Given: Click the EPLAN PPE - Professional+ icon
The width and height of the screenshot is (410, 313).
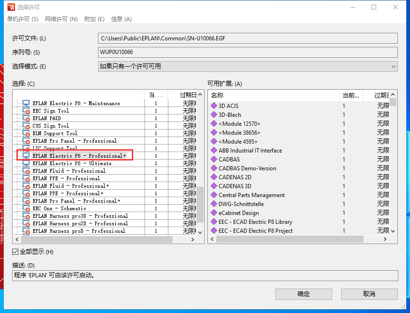Looking at the screenshot, I should click(26, 193).
